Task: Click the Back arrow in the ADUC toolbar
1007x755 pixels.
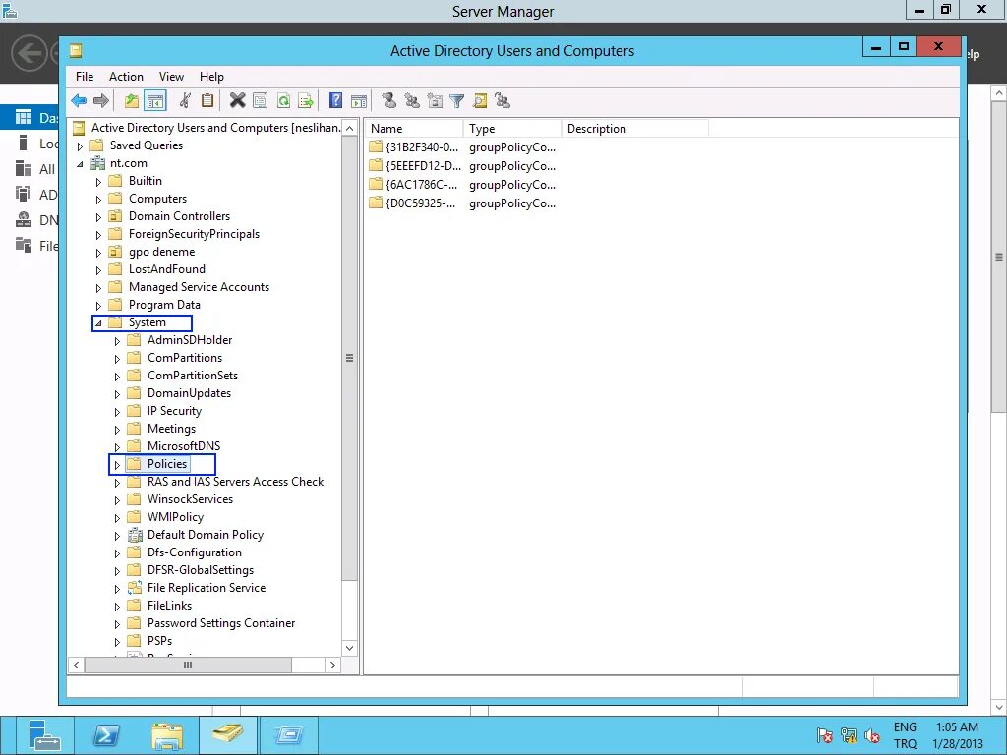Action: [x=79, y=101]
